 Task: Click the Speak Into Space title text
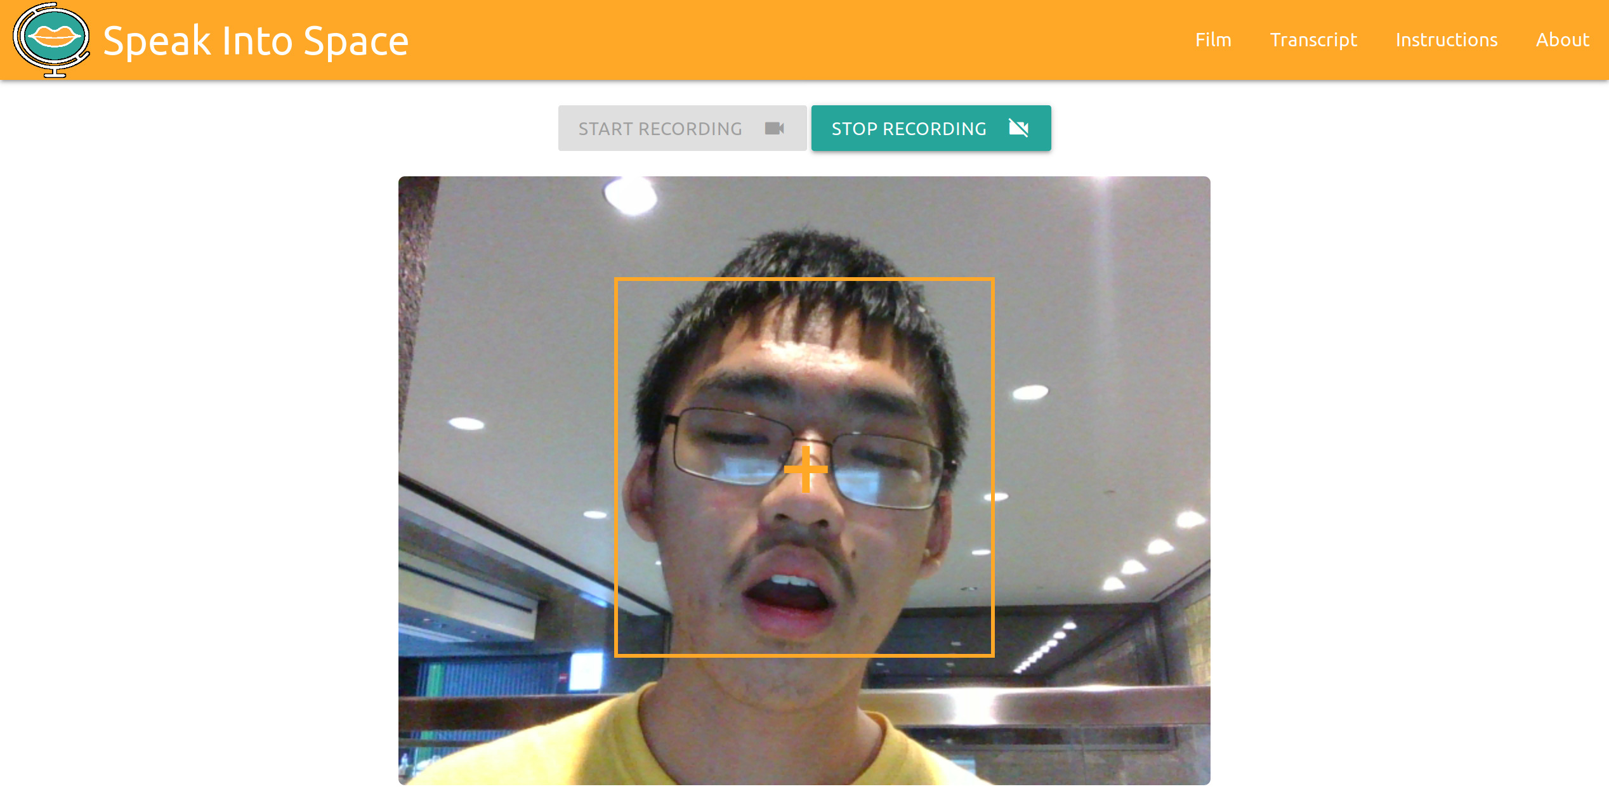point(256,41)
